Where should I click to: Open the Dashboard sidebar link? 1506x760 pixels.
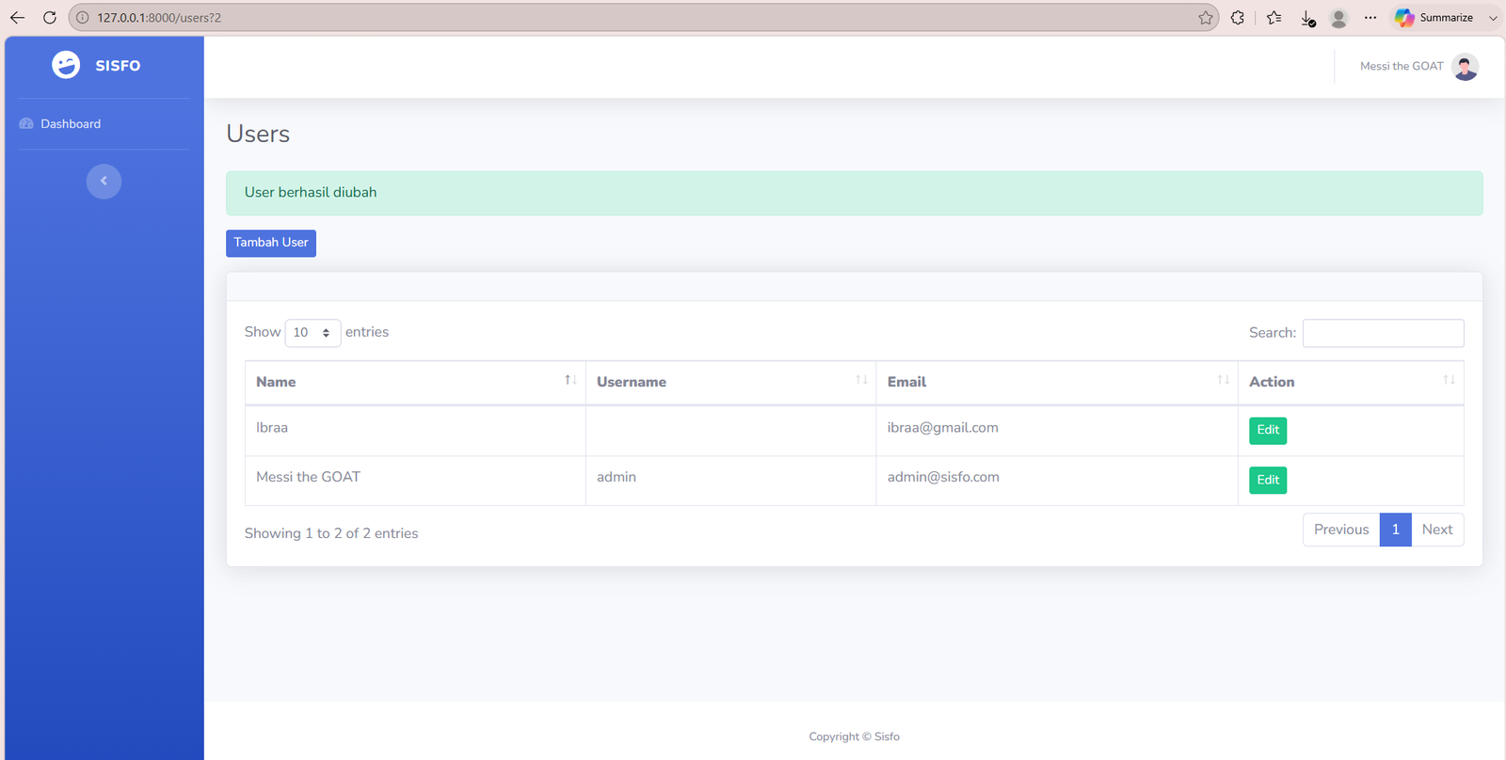pyautogui.click(x=61, y=124)
